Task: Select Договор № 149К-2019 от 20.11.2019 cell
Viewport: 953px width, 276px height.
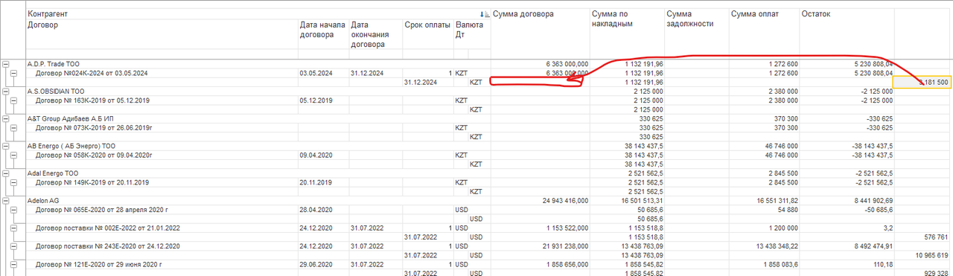Action: coord(92,182)
